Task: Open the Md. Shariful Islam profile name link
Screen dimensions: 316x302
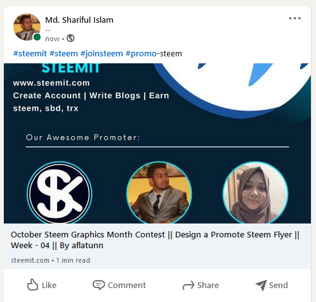Action: click(x=79, y=20)
